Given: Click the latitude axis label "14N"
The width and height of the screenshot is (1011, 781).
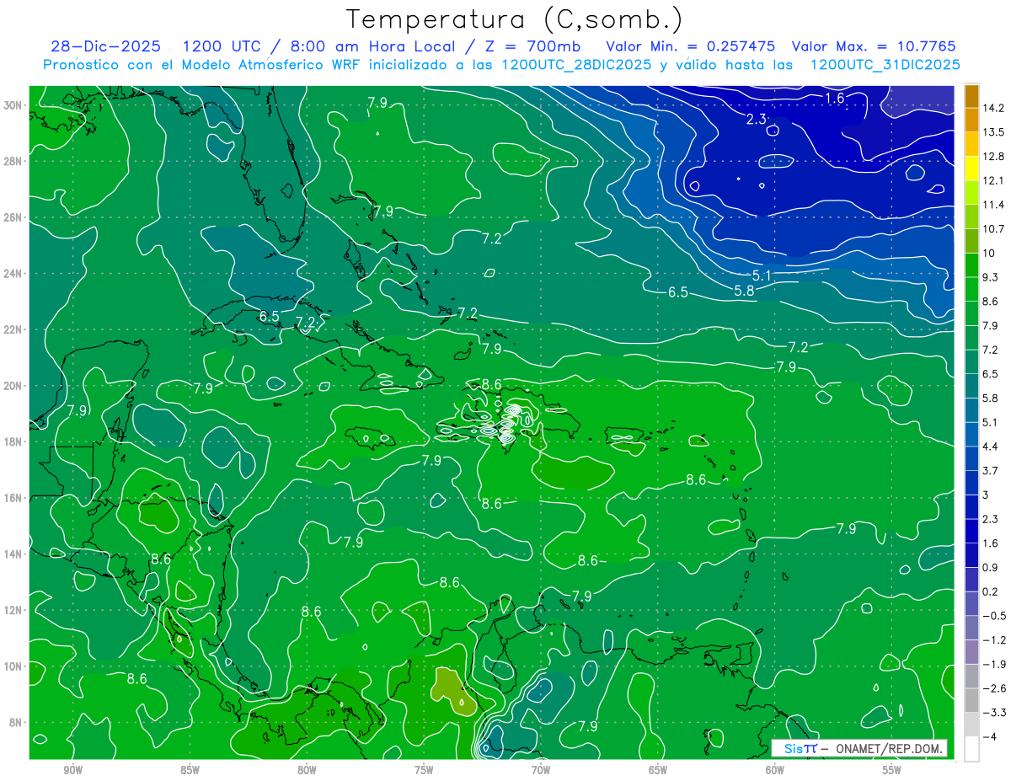Looking at the screenshot, I should (x=14, y=554).
